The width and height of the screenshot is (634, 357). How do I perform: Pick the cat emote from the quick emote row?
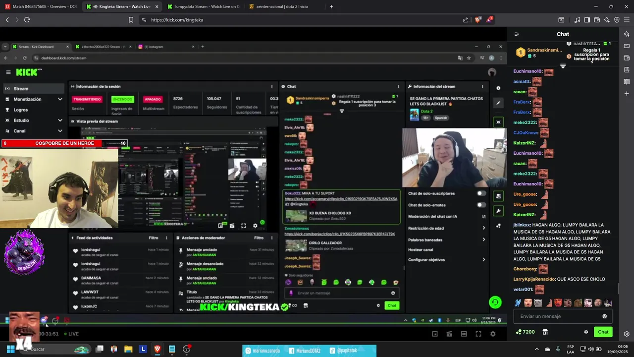pos(538,302)
